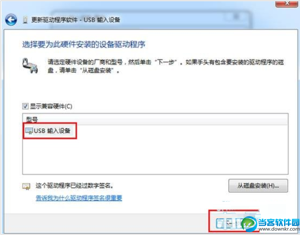Click the Next button inside the red box
300x235 pixels.
point(228,223)
